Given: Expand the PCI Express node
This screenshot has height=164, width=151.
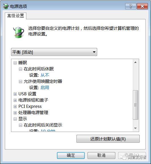Looking at the screenshot, I should pyautogui.click(x=15, y=106).
